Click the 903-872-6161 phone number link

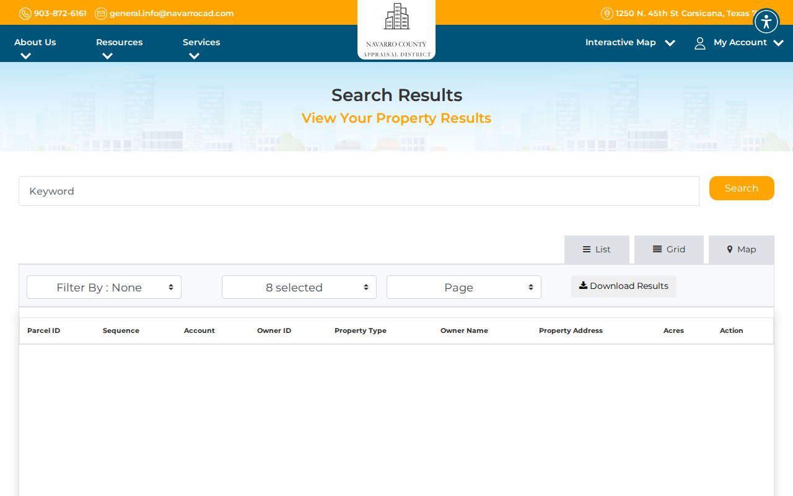pos(60,14)
